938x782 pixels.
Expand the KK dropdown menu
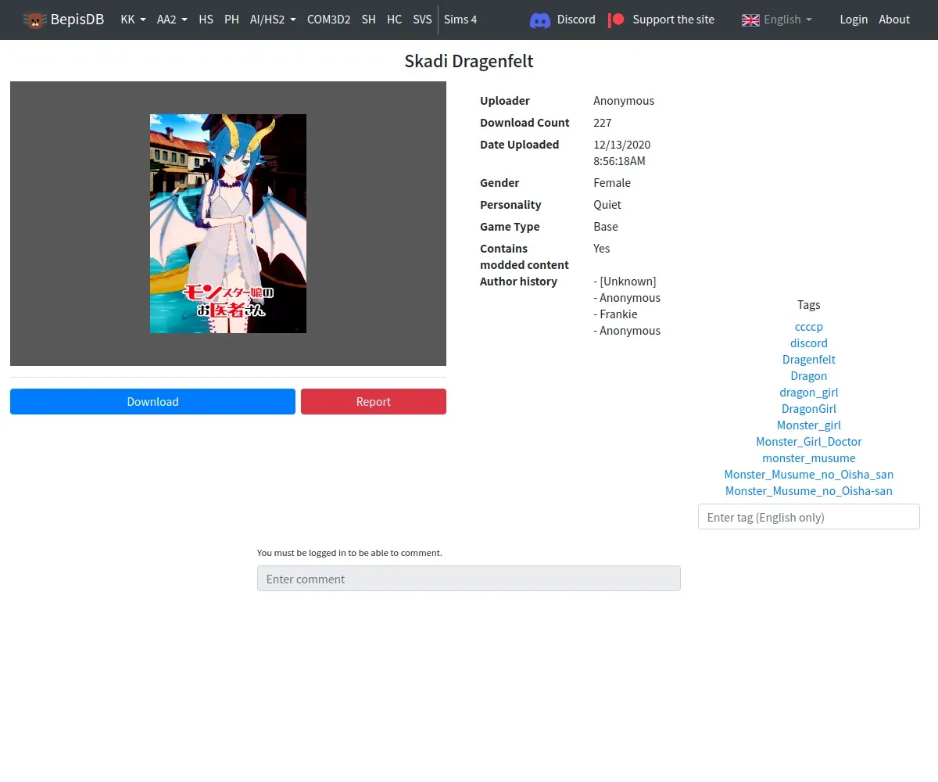tap(133, 20)
